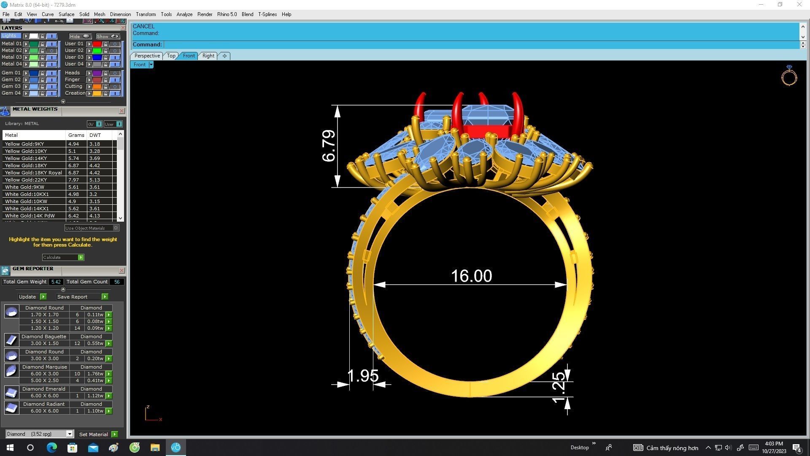The image size is (810, 456).
Task: Click green arrow next to 1.12tw row
Action: [x=109, y=396]
